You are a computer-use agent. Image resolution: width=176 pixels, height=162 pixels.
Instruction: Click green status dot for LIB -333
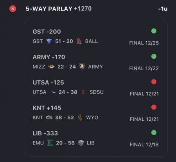pyautogui.click(x=154, y=133)
